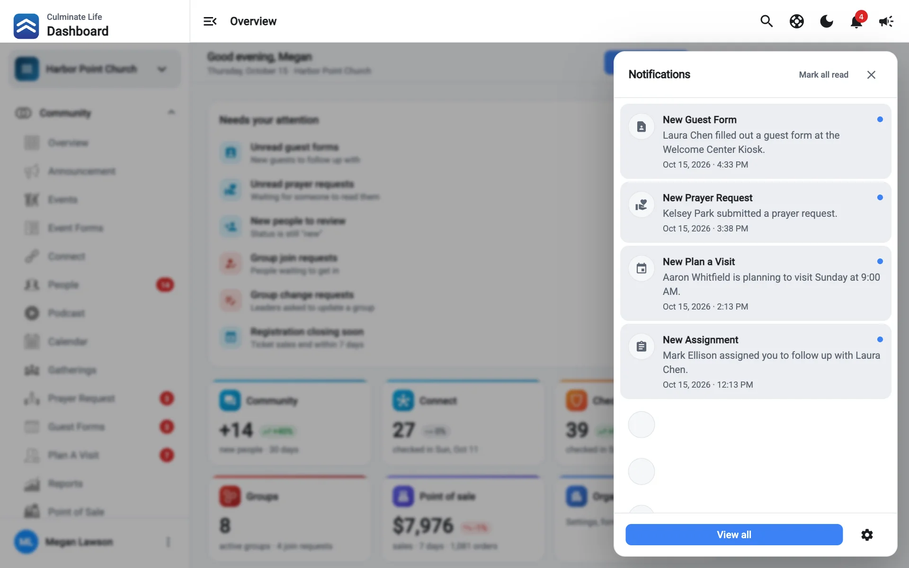Click unread dot on New Guest Form
Screen dimensions: 909x568
coord(880,119)
